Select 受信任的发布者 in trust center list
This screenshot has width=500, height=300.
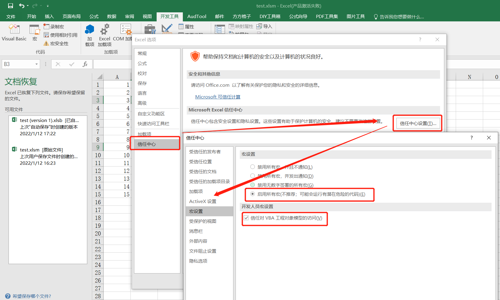pyautogui.click(x=209, y=152)
